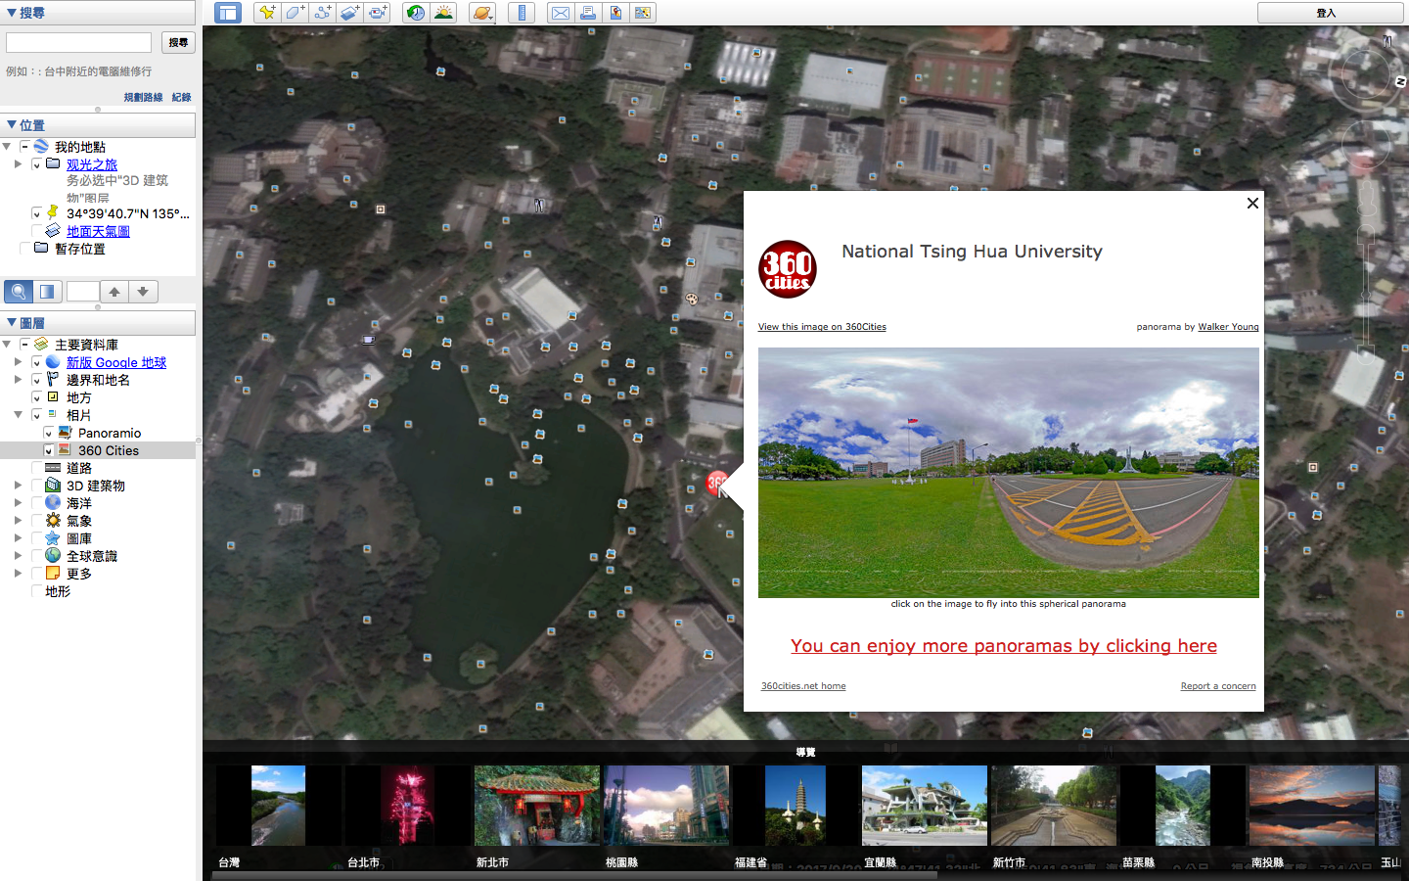This screenshot has height=881, width=1409.
Task: Toggle sunlight across the landscape
Action: click(443, 13)
